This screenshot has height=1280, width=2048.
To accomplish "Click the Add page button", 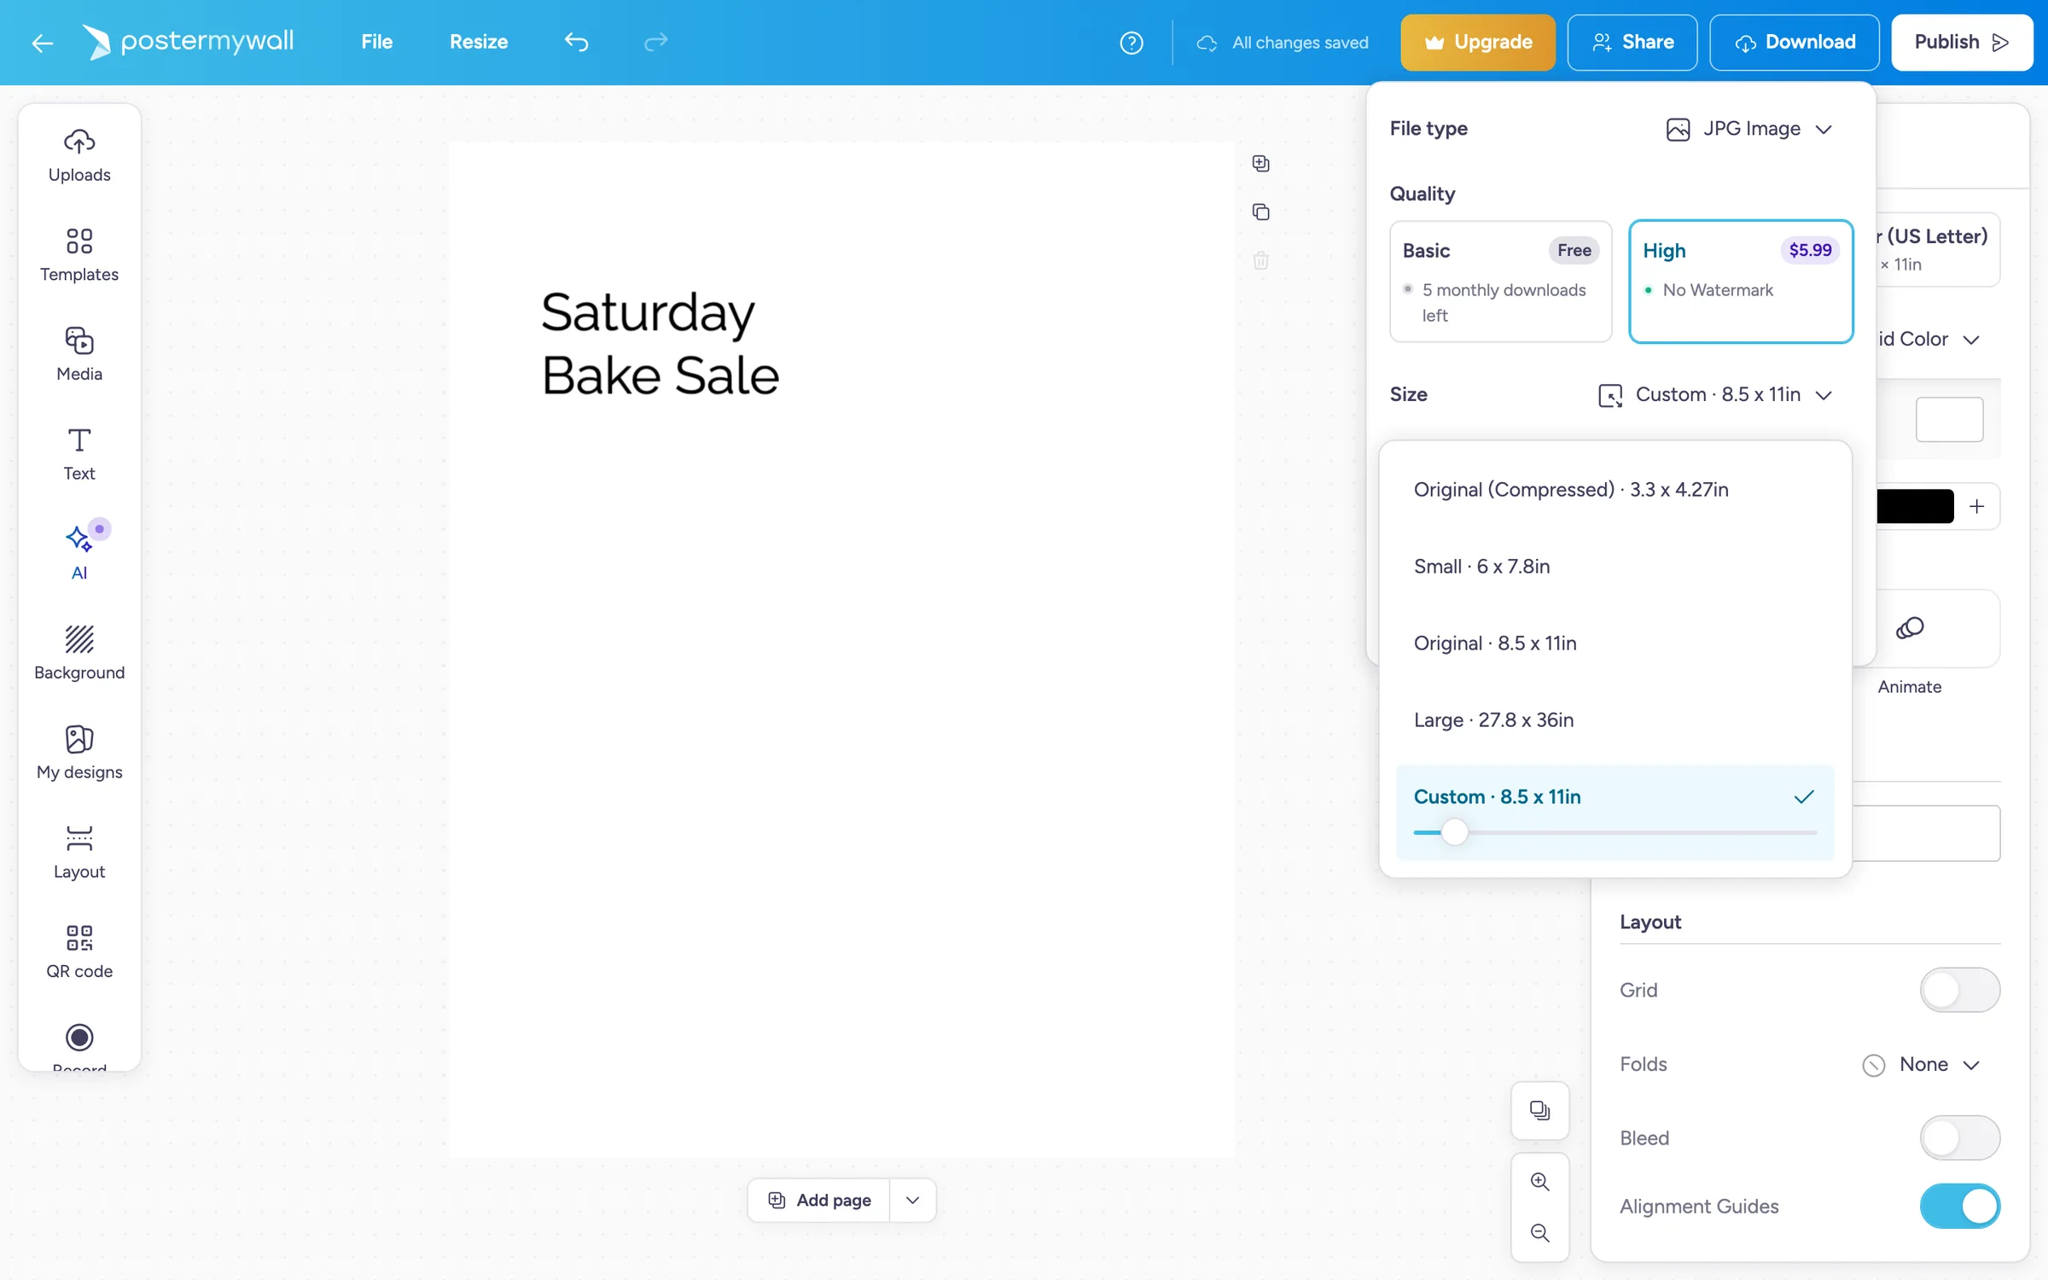I will pyautogui.click(x=819, y=1200).
